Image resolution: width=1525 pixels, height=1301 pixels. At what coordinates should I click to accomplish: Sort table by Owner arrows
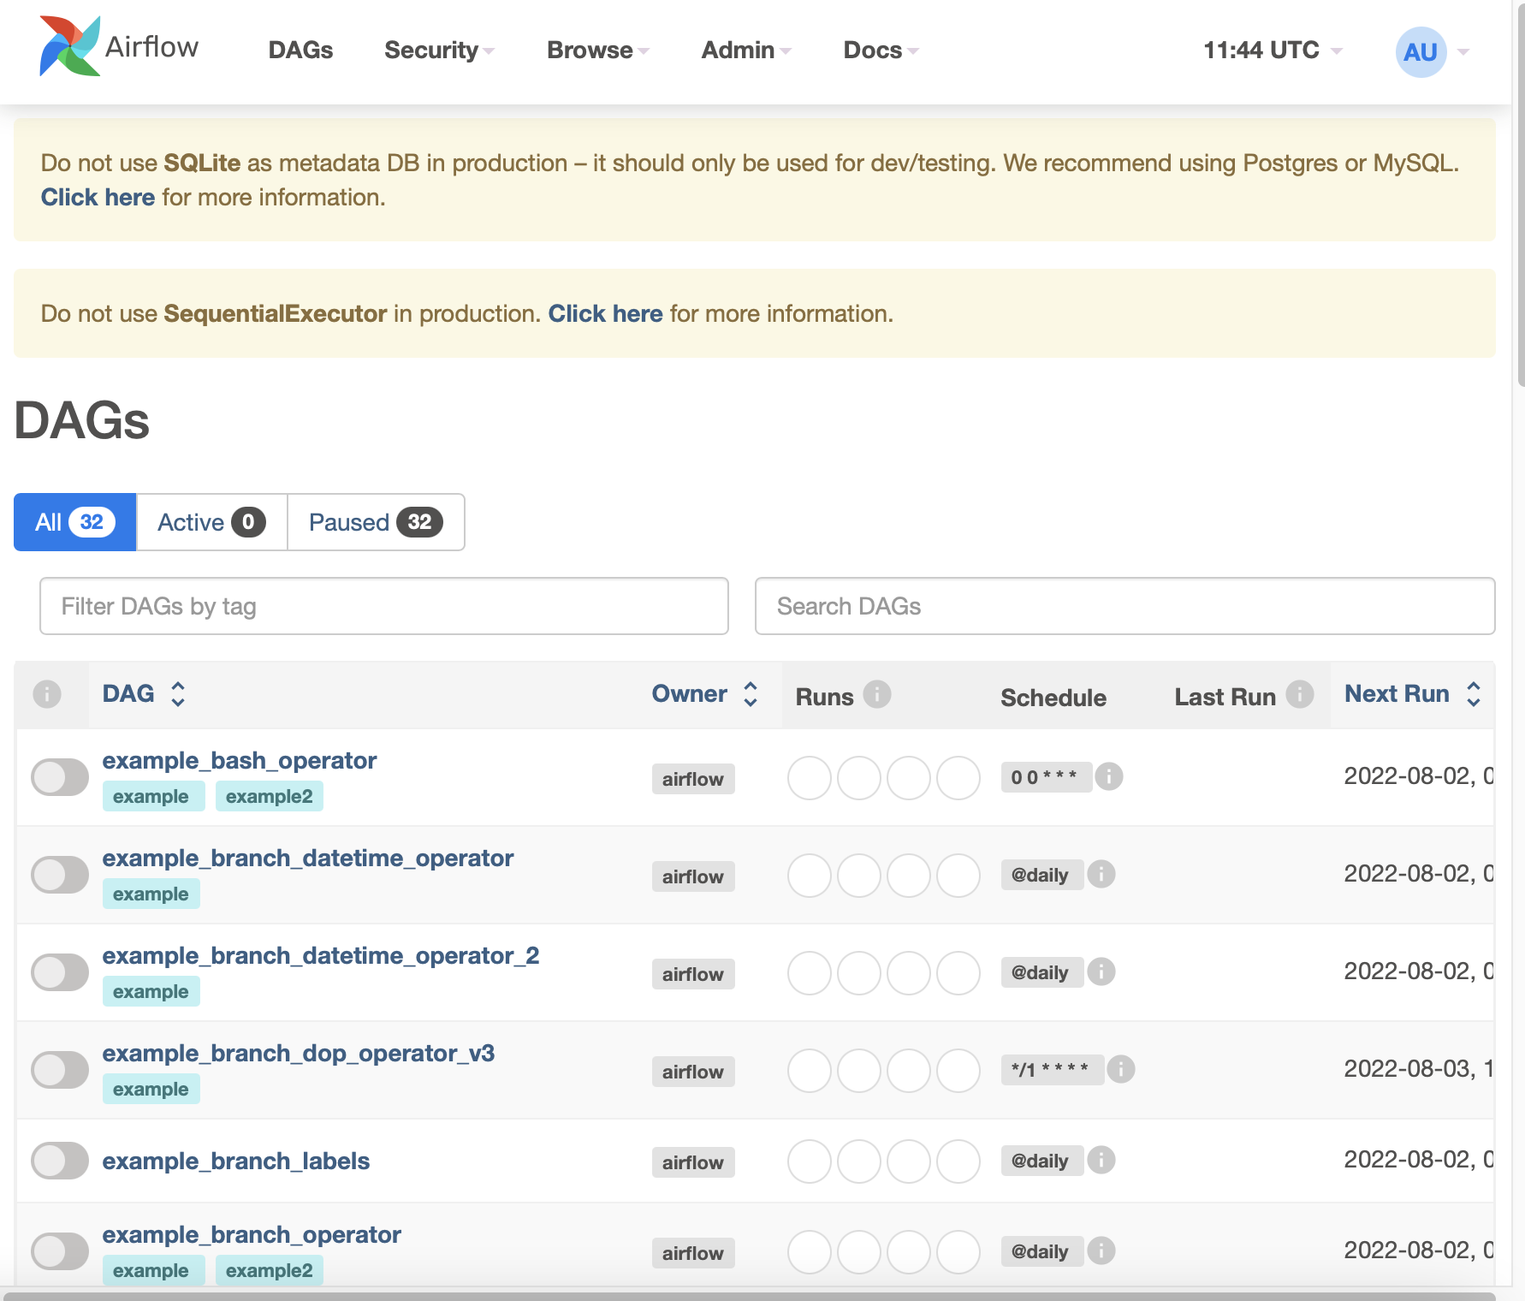pyautogui.click(x=751, y=693)
